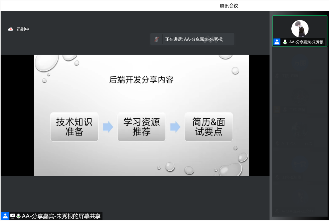Image resolution: width=329 pixels, height=221 pixels.
Task: Click the muted microphone icon in speaking bar
Action: 156,39
